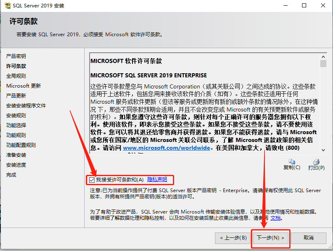The height and width of the screenshot is (251, 333).
Task: Select the 产品更新 step in sidebar
Action: click(x=16, y=96)
